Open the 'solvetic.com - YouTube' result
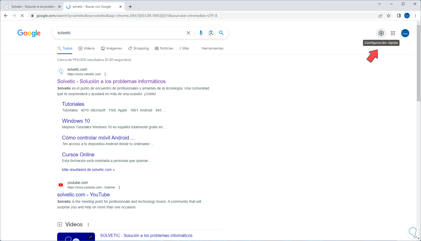The image size is (421, 241). point(83,195)
